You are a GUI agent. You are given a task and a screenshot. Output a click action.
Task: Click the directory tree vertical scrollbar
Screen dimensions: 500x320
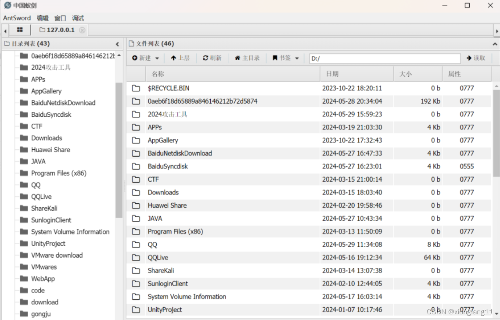point(119,150)
